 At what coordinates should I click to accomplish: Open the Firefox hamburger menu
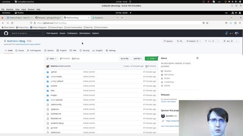click(240, 23)
